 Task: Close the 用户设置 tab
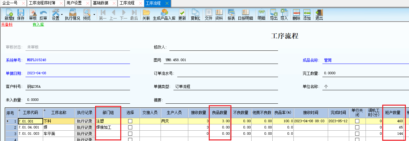click(x=87, y=3)
